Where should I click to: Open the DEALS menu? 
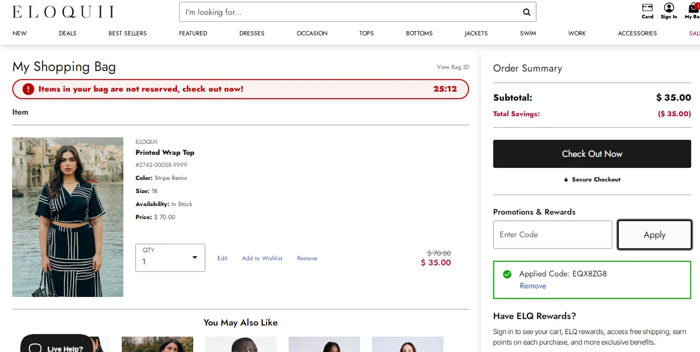coord(68,34)
